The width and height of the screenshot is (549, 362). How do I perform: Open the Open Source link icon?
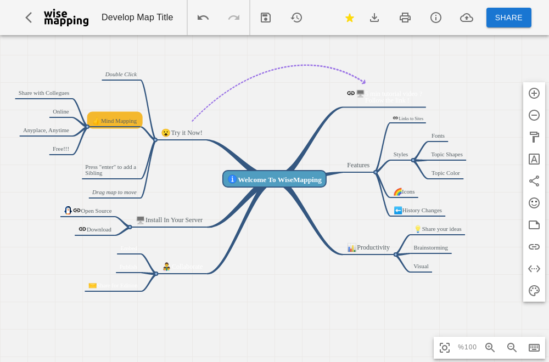point(77,210)
